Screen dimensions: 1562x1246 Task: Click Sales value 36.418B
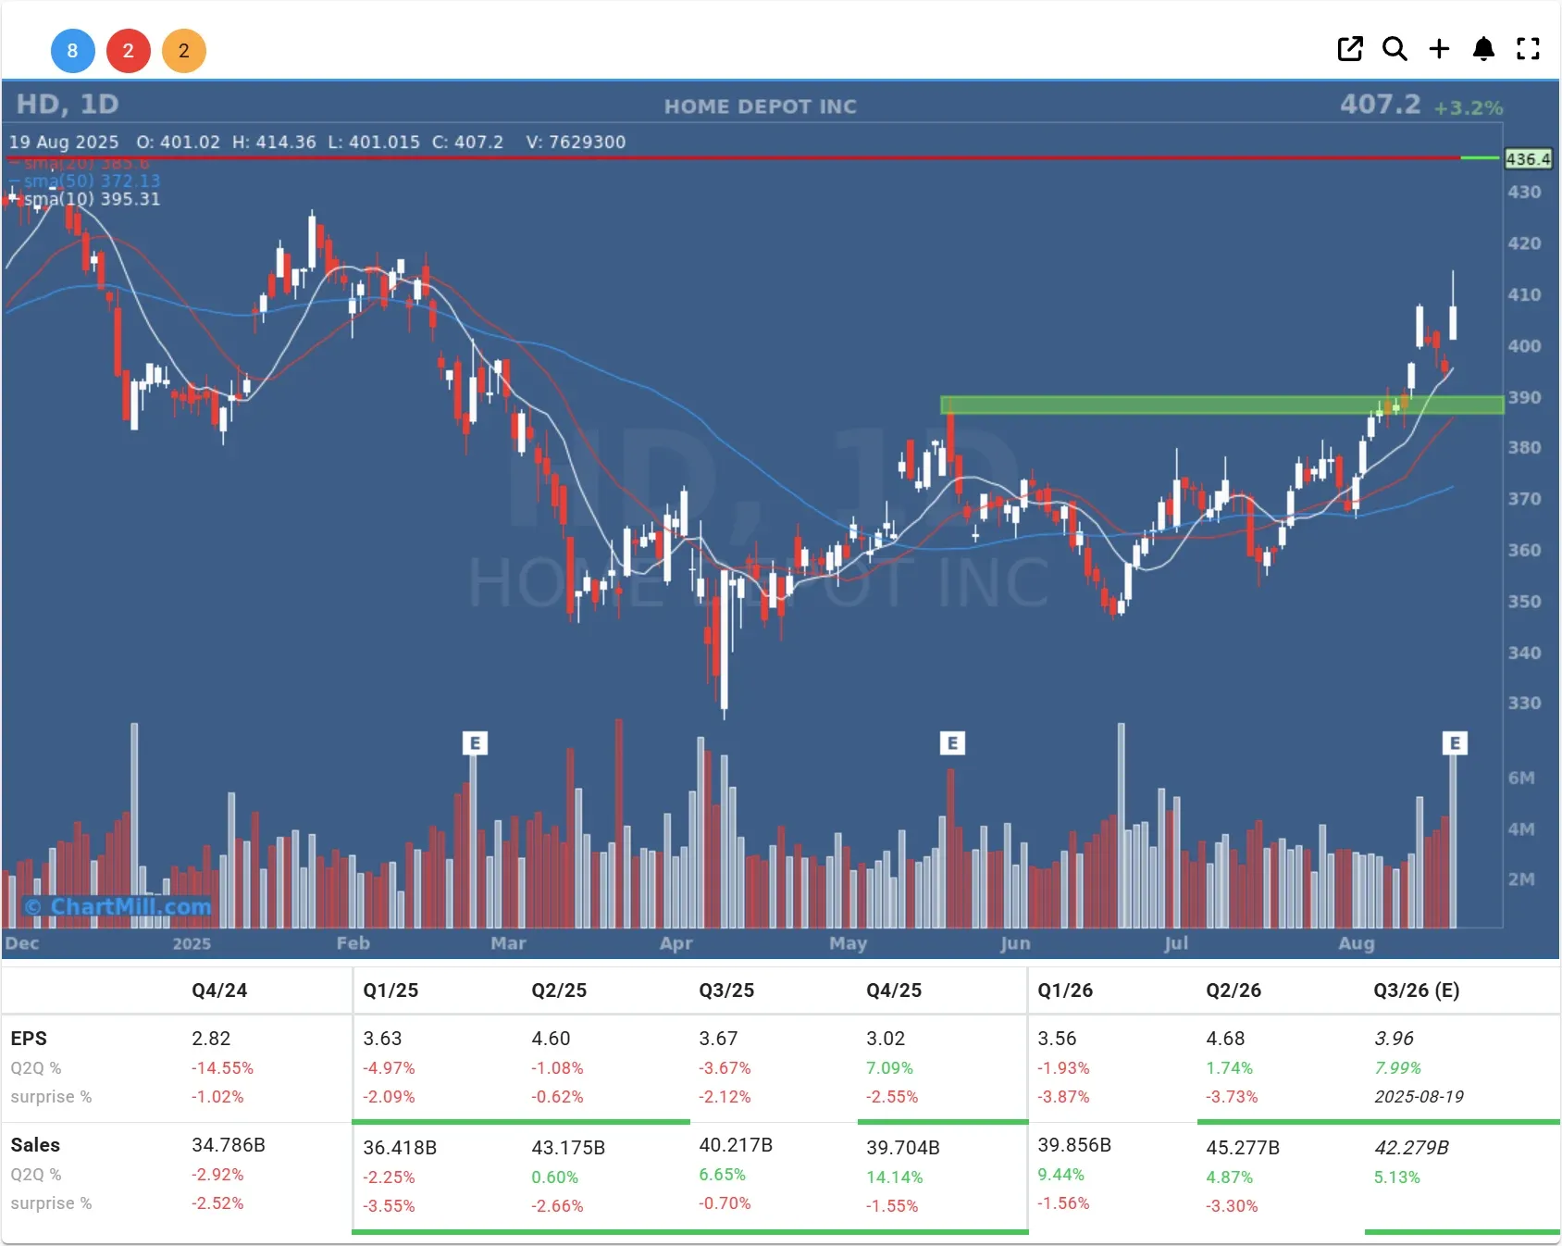pyautogui.click(x=400, y=1148)
